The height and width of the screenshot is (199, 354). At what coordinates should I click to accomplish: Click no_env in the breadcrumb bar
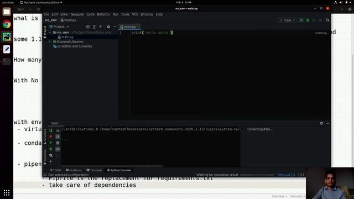tap(51, 20)
